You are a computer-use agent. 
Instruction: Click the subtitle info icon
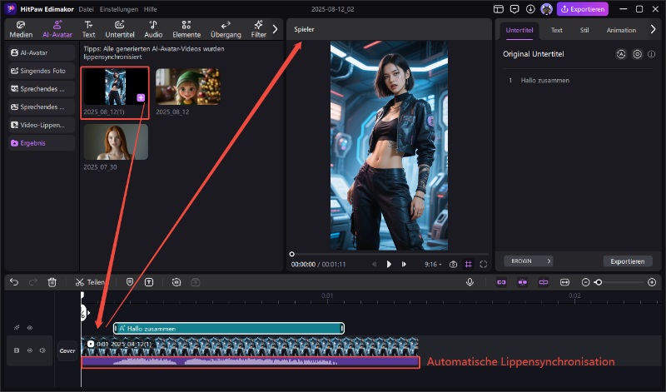pyautogui.click(x=651, y=54)
